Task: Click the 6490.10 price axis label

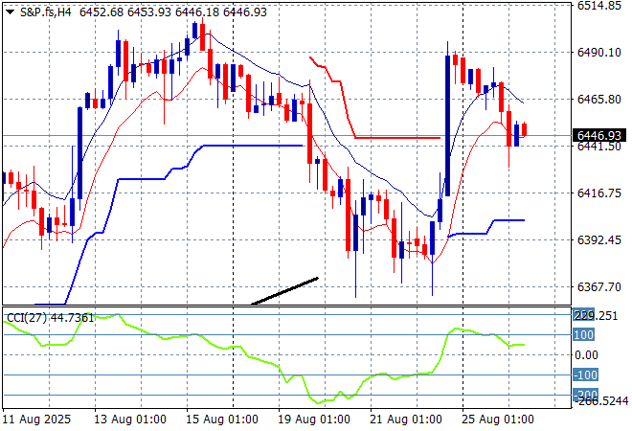Action: 598,53
